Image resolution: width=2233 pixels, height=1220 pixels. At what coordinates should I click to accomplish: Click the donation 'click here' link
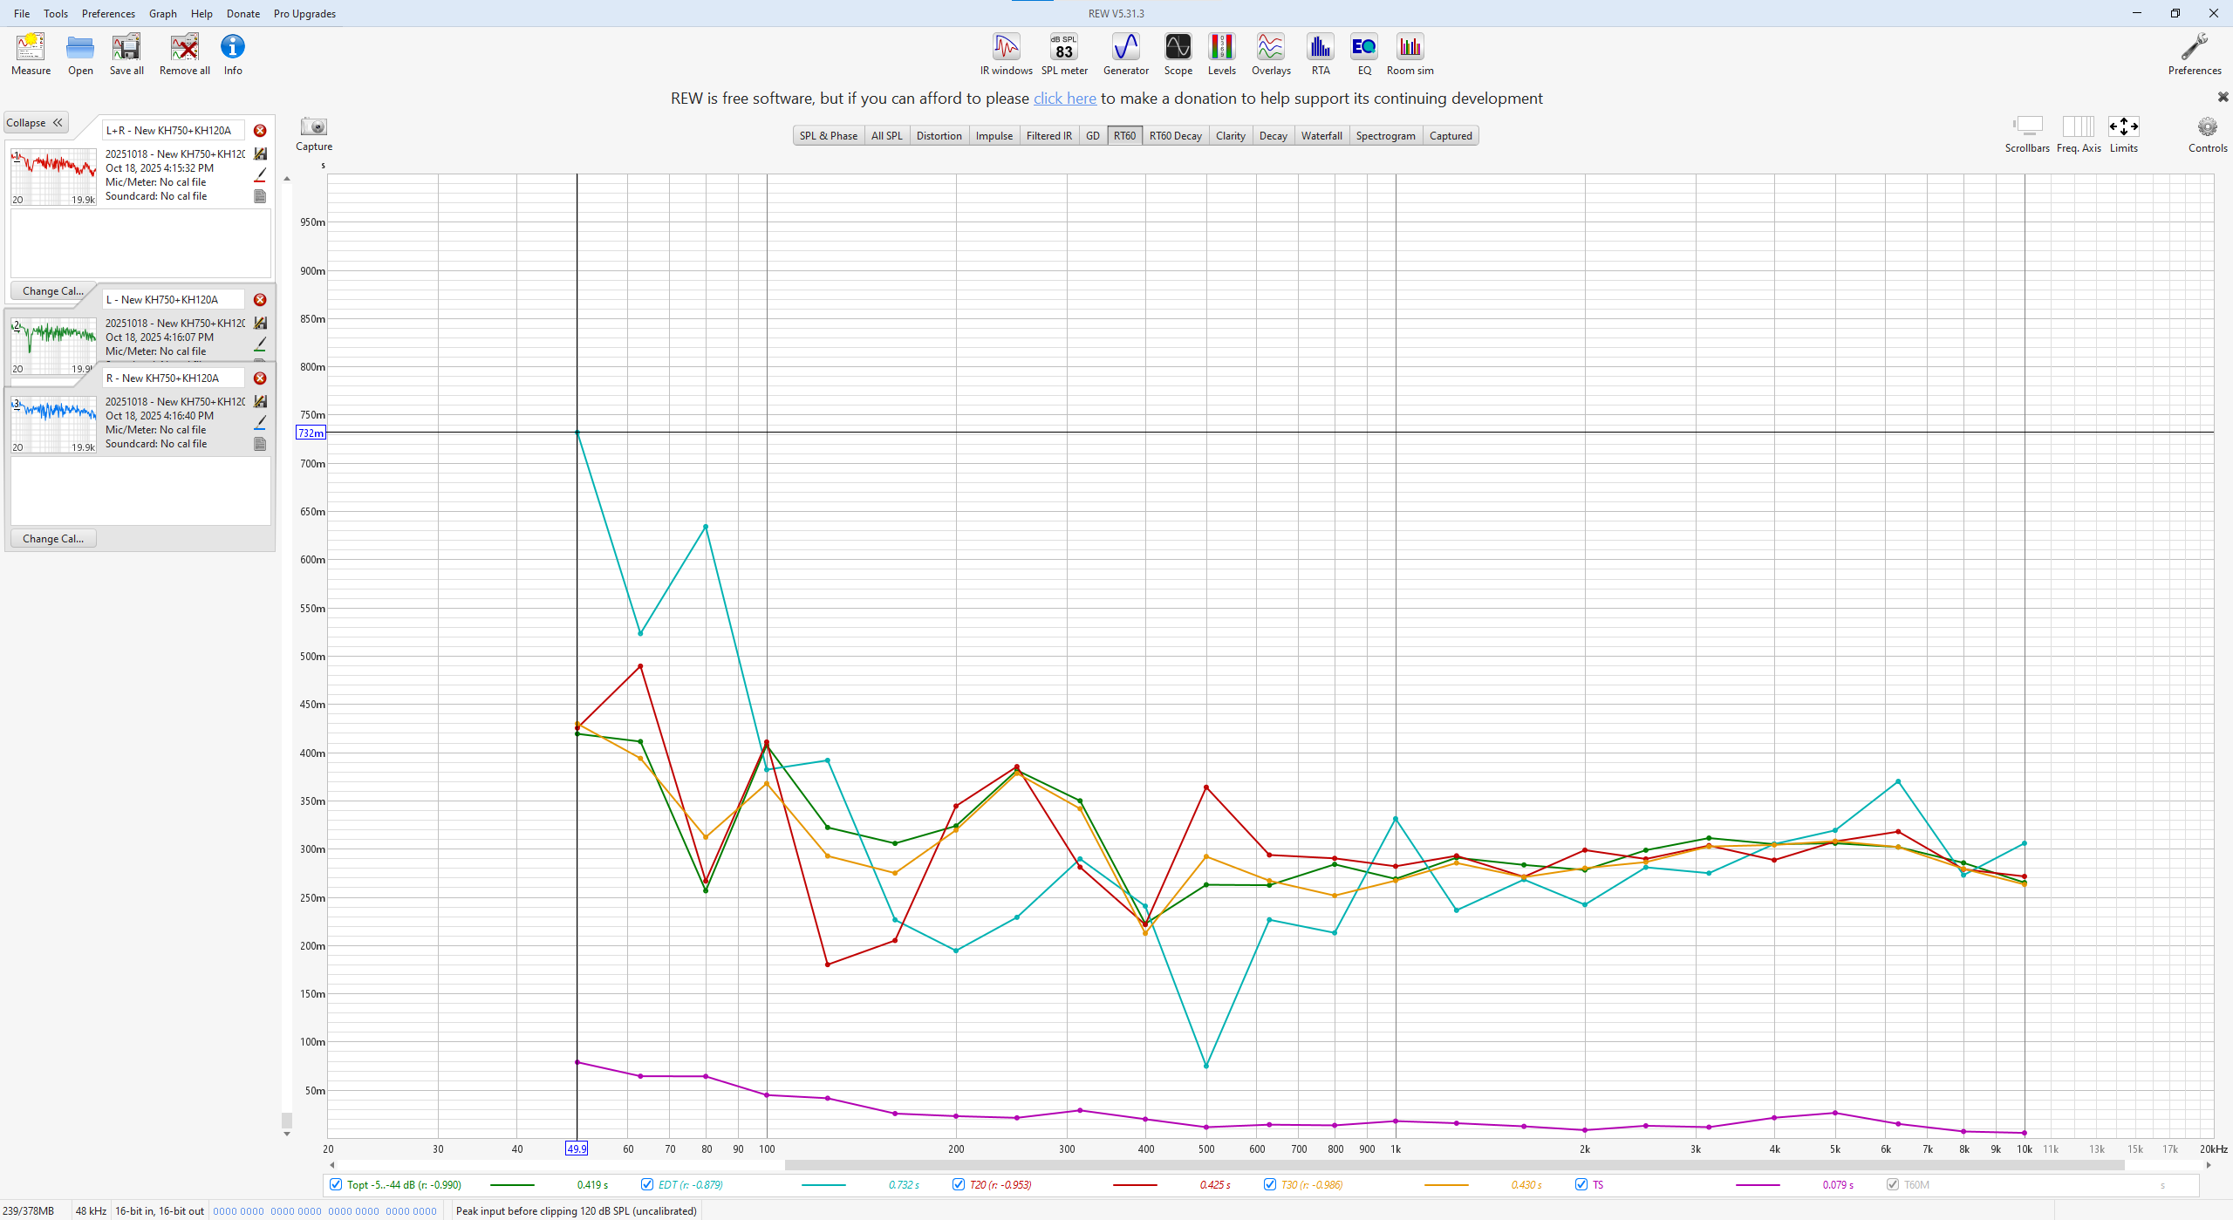click(1064, 99)
